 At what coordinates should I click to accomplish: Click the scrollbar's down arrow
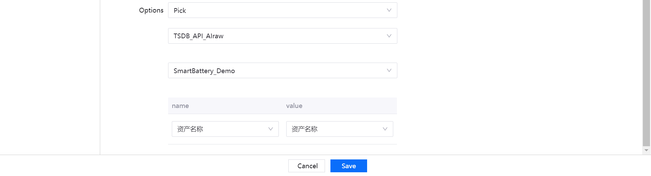646,150
